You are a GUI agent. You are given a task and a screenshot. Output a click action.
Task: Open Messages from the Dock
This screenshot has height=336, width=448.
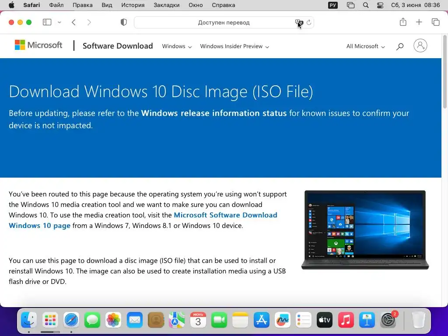coord(92,320)
